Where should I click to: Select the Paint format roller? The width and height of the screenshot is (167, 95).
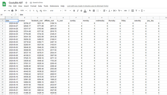[x=16, y=11]
